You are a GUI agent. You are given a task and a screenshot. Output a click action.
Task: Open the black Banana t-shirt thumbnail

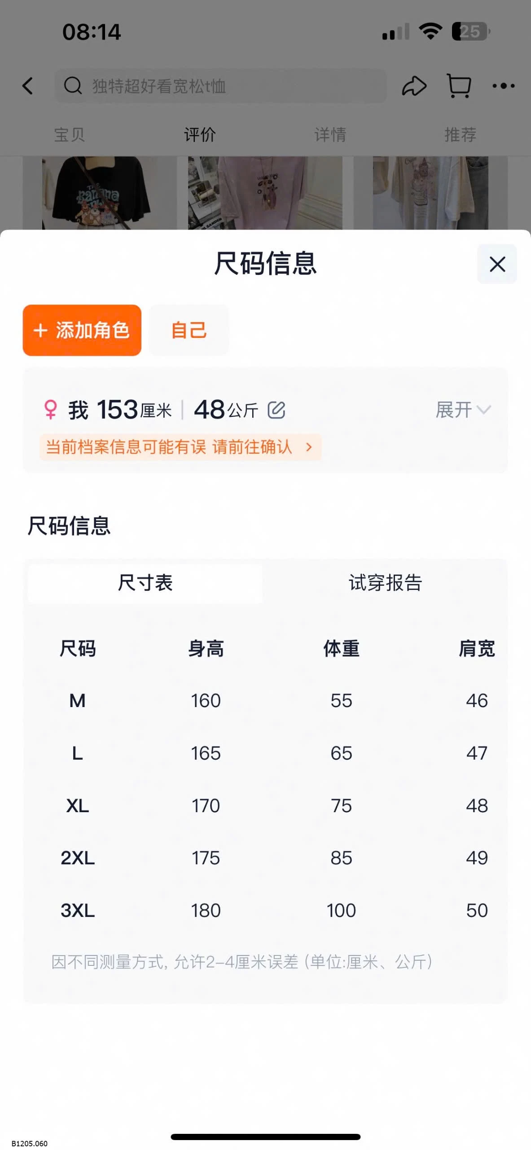(100, 193)
